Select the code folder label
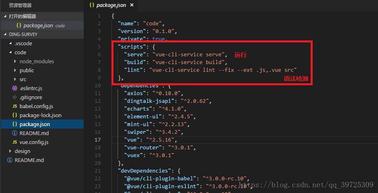Screen dimensions: 378x193 pyautogui.click(x=20, y=53)
